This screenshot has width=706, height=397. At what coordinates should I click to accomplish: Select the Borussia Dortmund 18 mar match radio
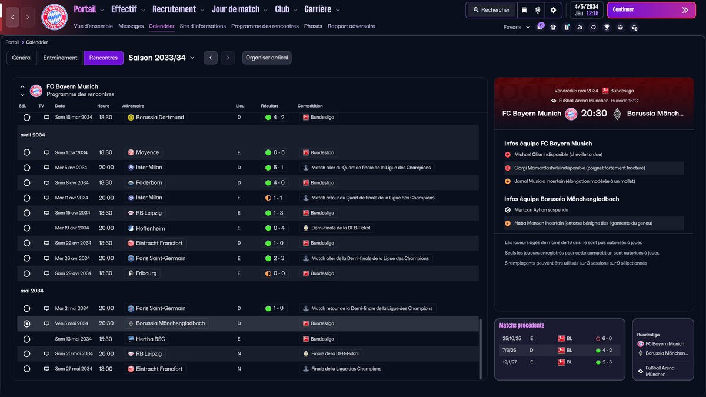tap(26, 118)
